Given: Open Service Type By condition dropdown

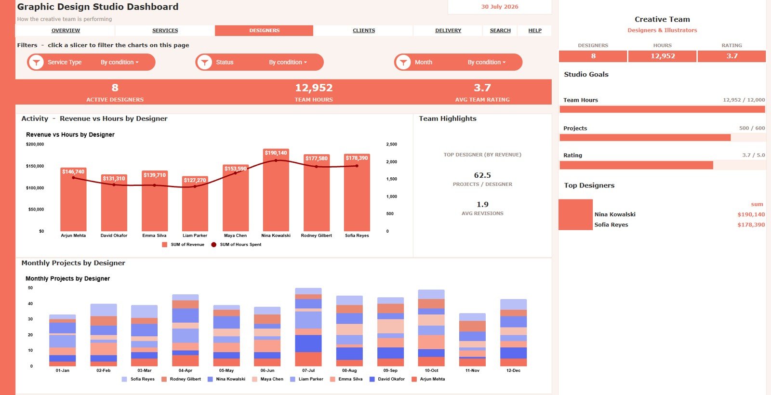Looking at the screenshot, I should [x=120, y=62].
